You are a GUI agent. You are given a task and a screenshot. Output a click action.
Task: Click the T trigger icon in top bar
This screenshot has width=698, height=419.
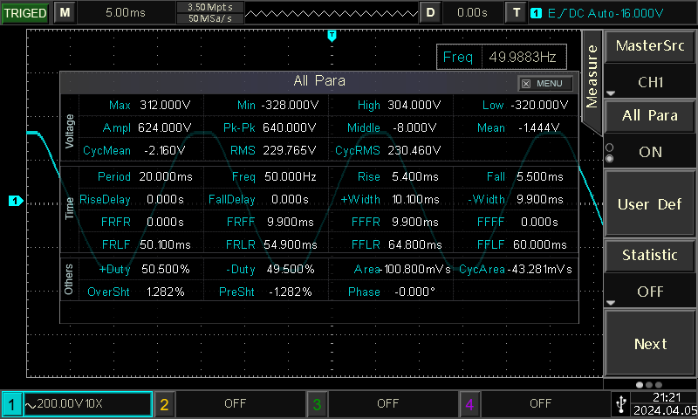[x=517, y=13]
